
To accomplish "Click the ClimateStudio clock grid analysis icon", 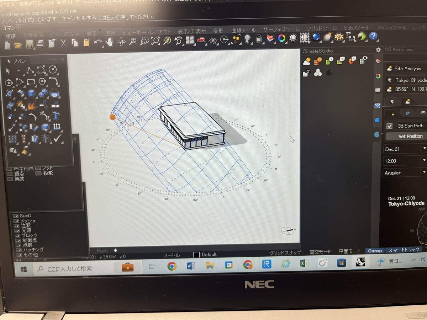I will (329, 61).
